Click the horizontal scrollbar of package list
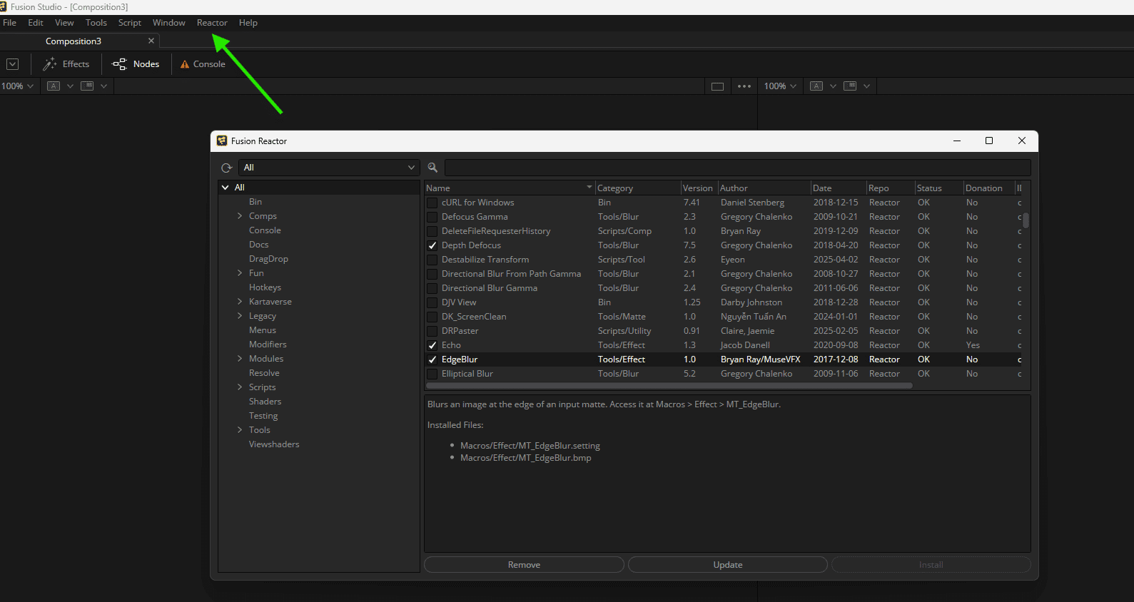The width and height of the screenshot is (1134, 602). [669, 386]
